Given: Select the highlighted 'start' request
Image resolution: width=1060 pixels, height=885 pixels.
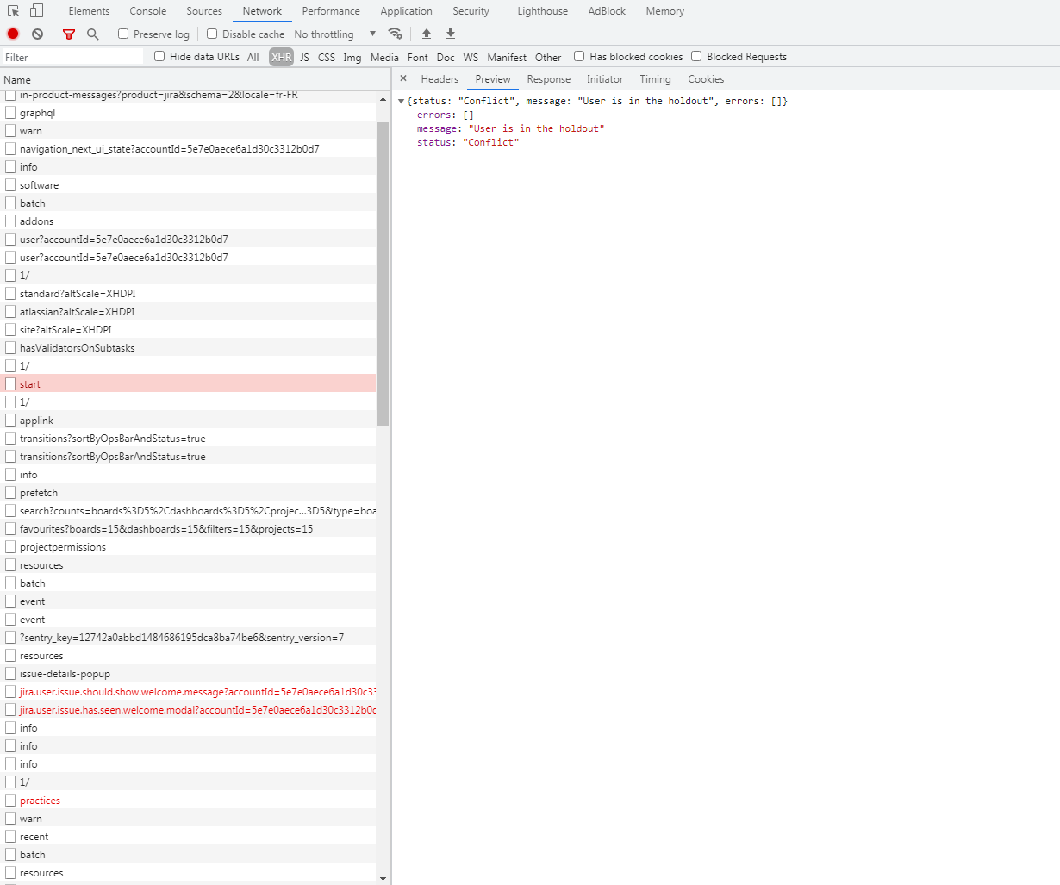Looking at the screenshot, I should [x=188, y=383].
